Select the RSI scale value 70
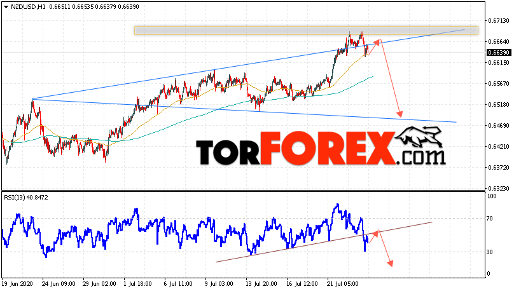 point(490,219)
